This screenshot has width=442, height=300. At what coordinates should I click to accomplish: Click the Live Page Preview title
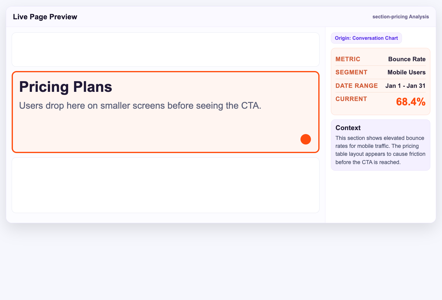[x=45, y=17]
